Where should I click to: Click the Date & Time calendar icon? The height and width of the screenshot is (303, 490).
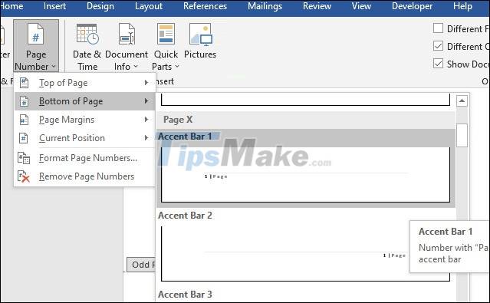pos(87,34)
